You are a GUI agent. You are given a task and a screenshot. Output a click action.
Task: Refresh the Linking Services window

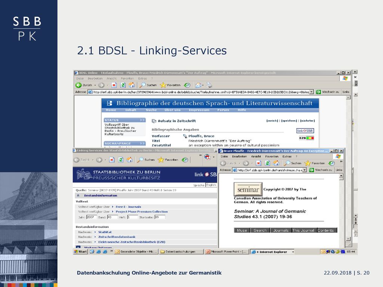coord(121,160)
